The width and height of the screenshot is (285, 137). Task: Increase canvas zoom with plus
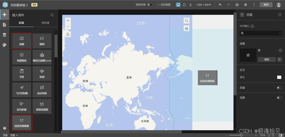(256, 135)
